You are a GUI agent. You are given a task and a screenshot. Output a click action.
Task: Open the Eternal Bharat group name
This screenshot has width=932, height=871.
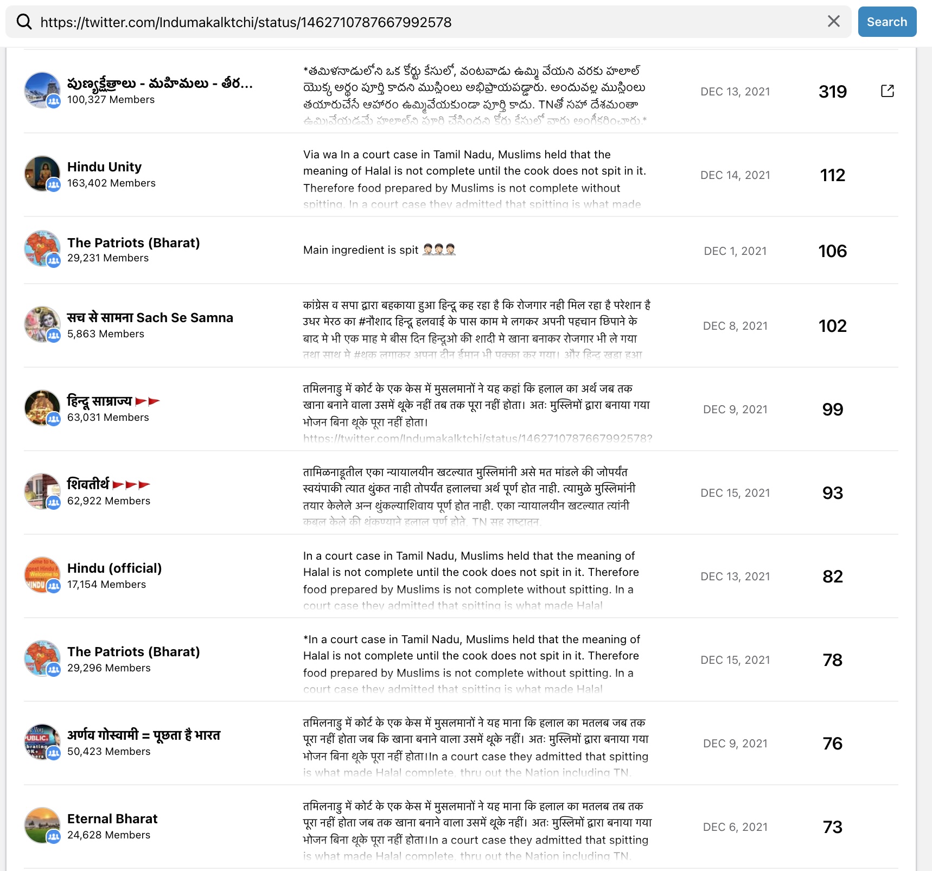coord(112,818)
